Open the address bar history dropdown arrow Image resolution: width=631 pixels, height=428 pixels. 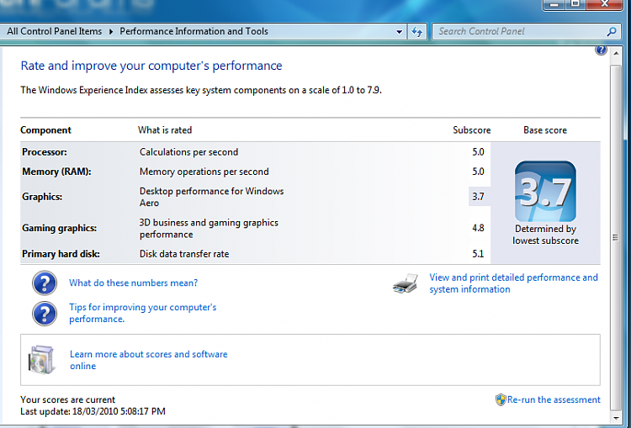pyautogui.click(x=399, y=32)
